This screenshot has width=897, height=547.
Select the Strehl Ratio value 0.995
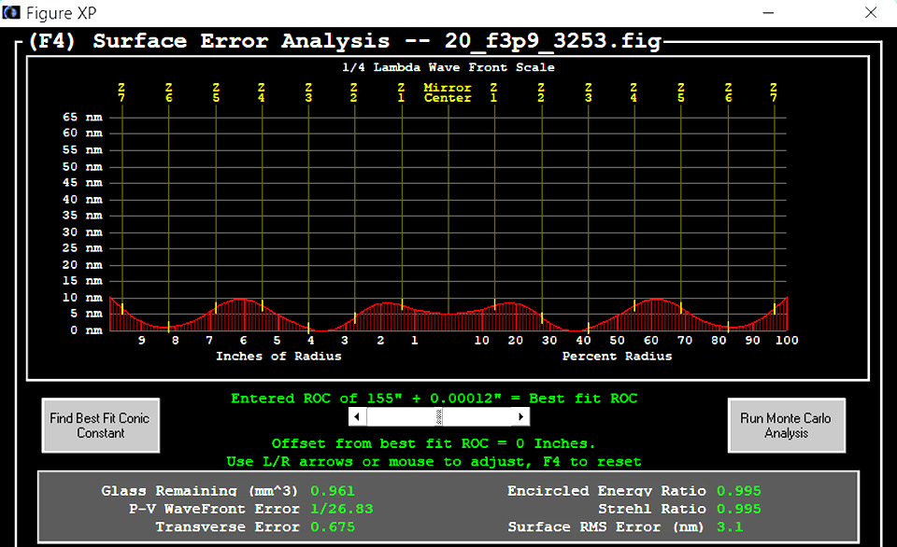click(x=738, y=509)
